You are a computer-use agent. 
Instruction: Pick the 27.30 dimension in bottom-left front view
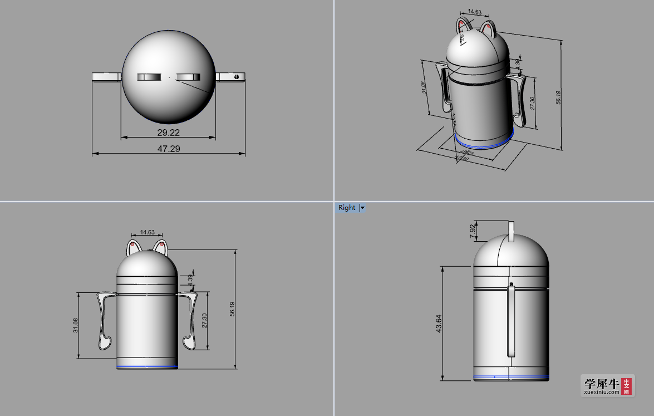[x=204, y=320]
